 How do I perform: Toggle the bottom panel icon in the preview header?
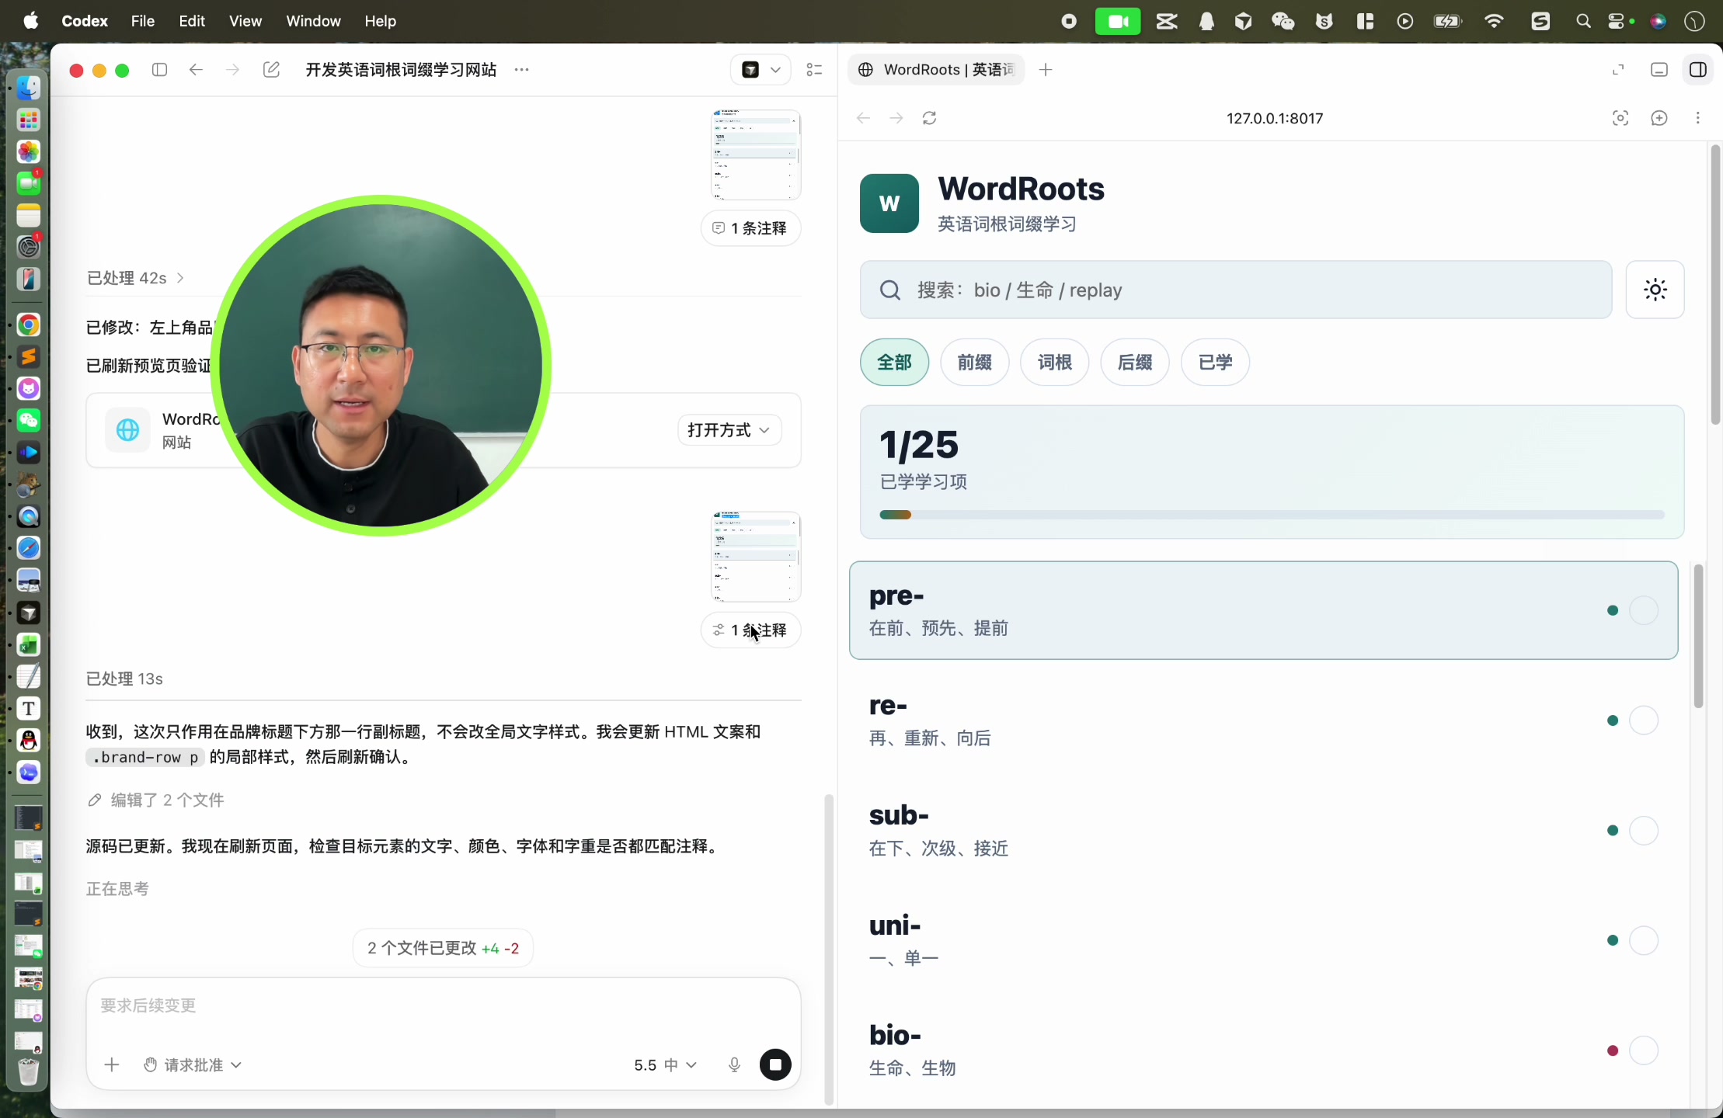tap(1659, 70)
